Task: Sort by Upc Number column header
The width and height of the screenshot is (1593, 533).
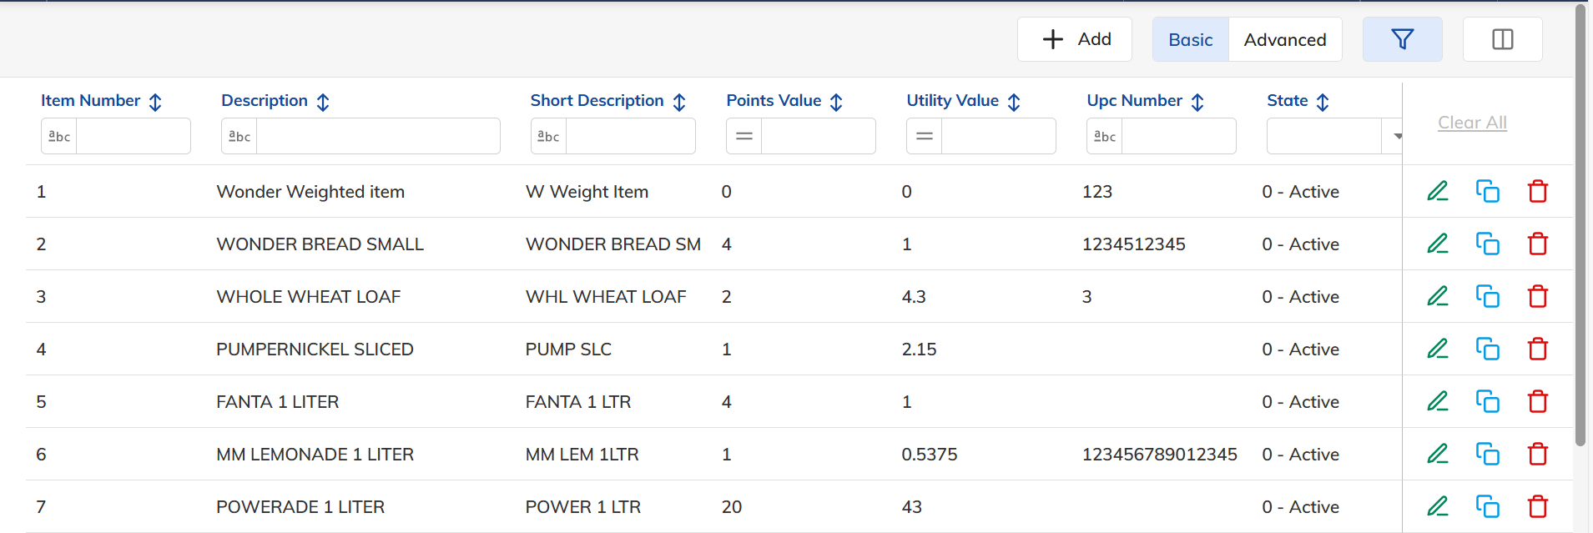Action: 1145,101
